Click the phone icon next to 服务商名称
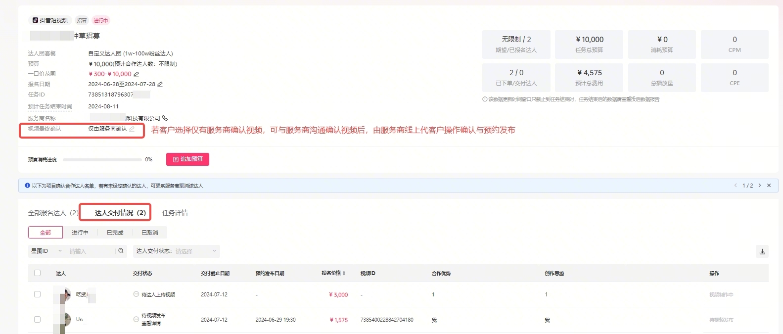 (165, 118)
